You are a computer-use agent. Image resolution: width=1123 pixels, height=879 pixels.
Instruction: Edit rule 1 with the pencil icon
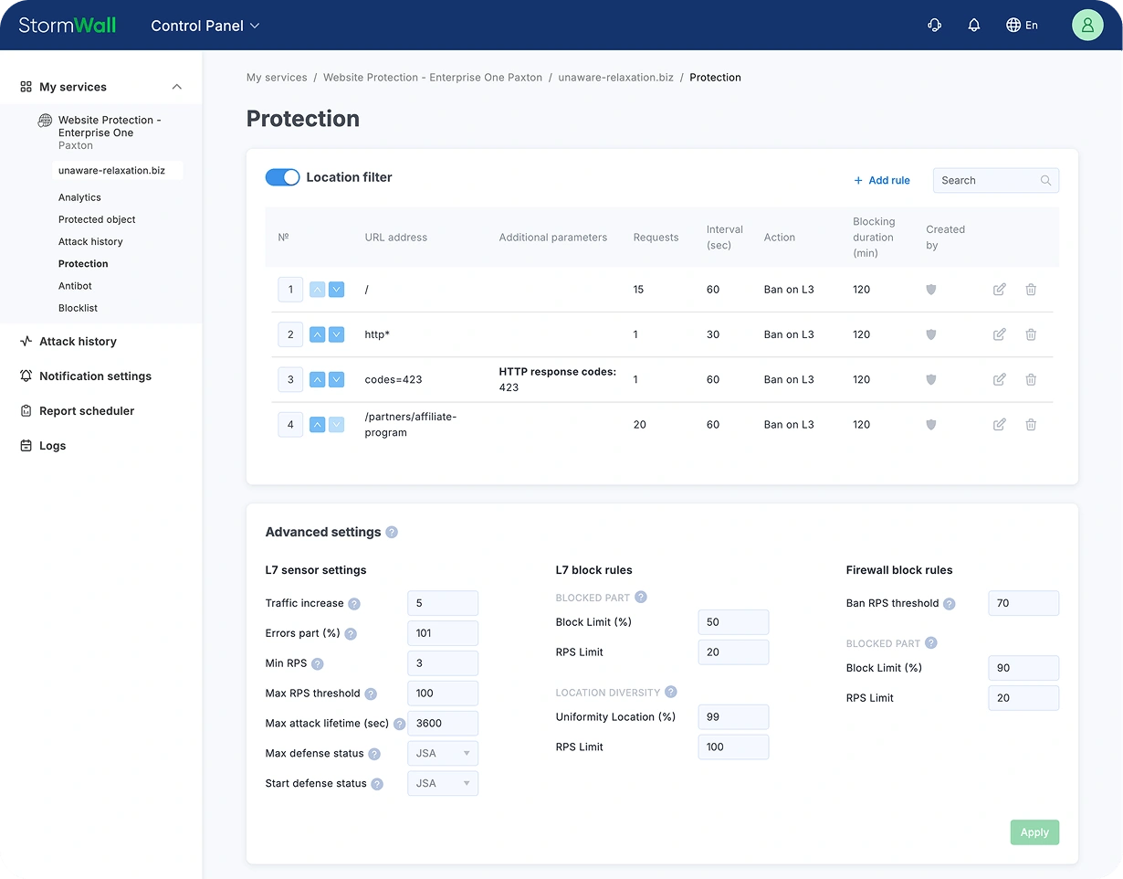point(1000,290)
